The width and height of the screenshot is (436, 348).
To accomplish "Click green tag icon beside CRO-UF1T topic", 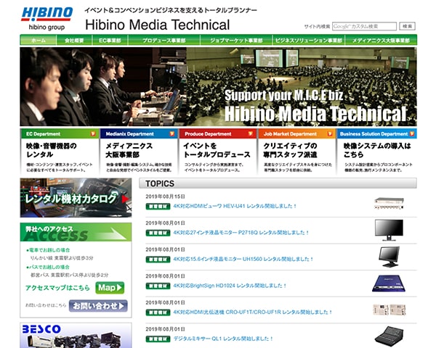I will click(158, 312).
